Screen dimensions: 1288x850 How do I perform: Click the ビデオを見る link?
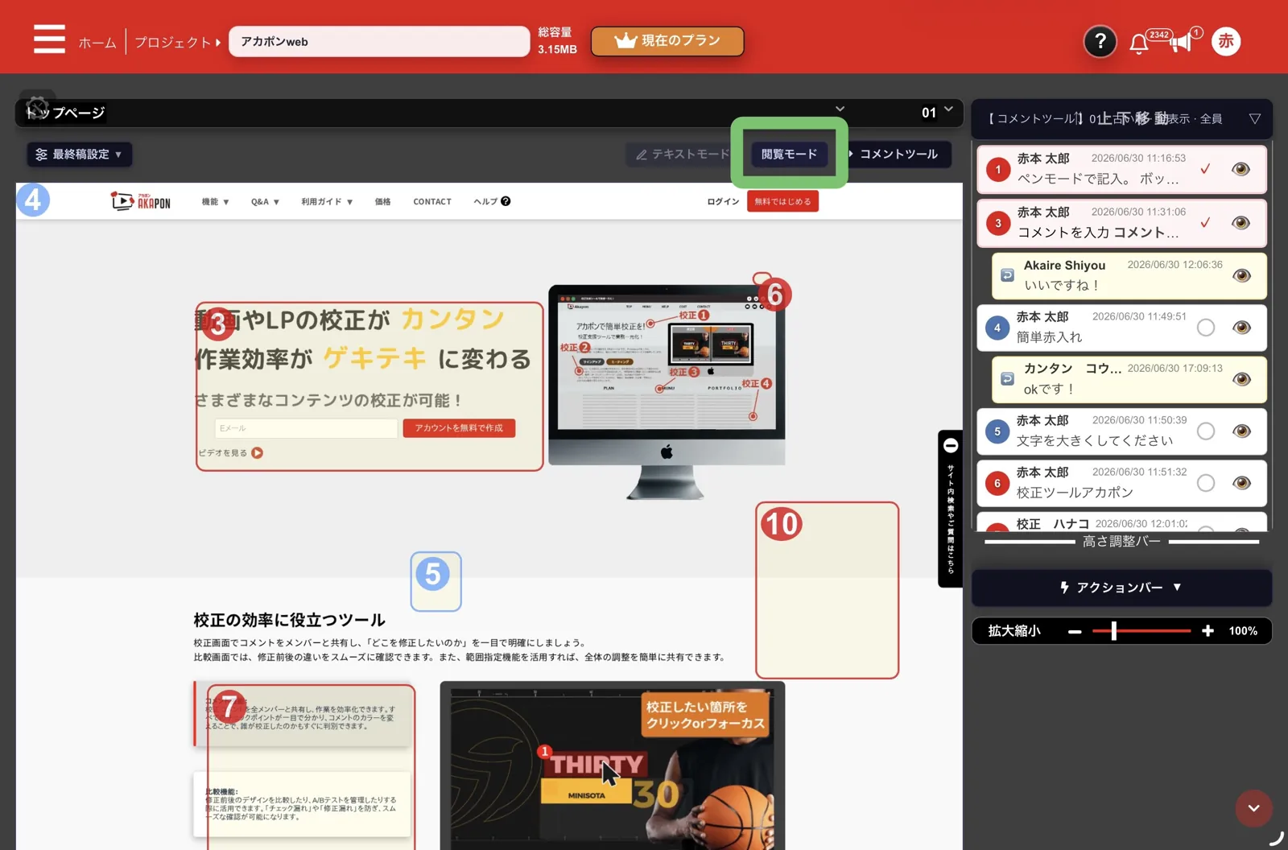(x=223, y=453)
